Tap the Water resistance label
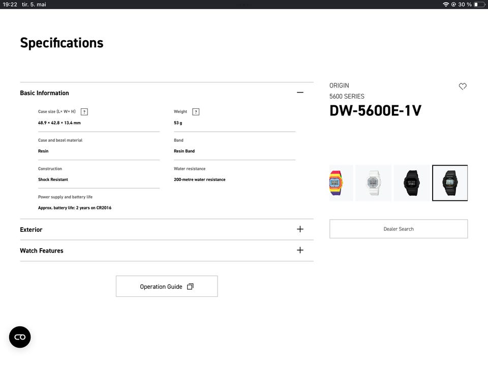This screenshot has height=366, width=488. click(190, 169)
